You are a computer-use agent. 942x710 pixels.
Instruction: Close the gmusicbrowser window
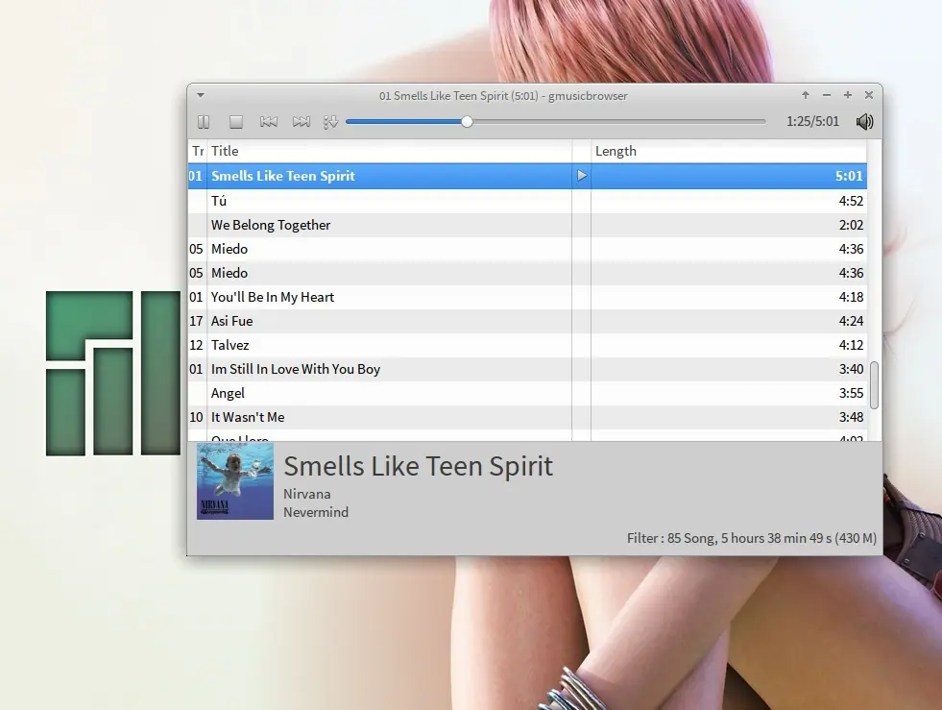pos(869,95)
